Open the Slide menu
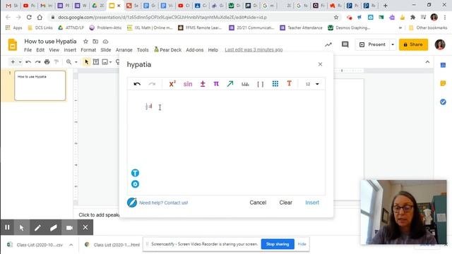This screenshot has width=452, height=254. (106, 50)
